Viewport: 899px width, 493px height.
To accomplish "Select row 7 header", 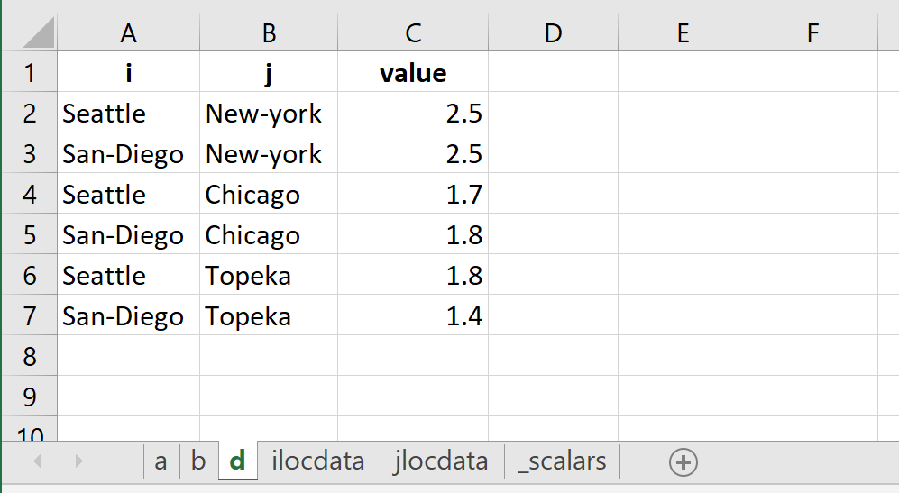I will coord(30,315).
